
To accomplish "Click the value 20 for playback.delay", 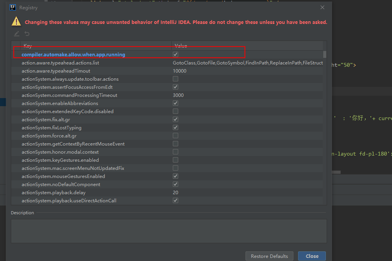I will (176, 193).
